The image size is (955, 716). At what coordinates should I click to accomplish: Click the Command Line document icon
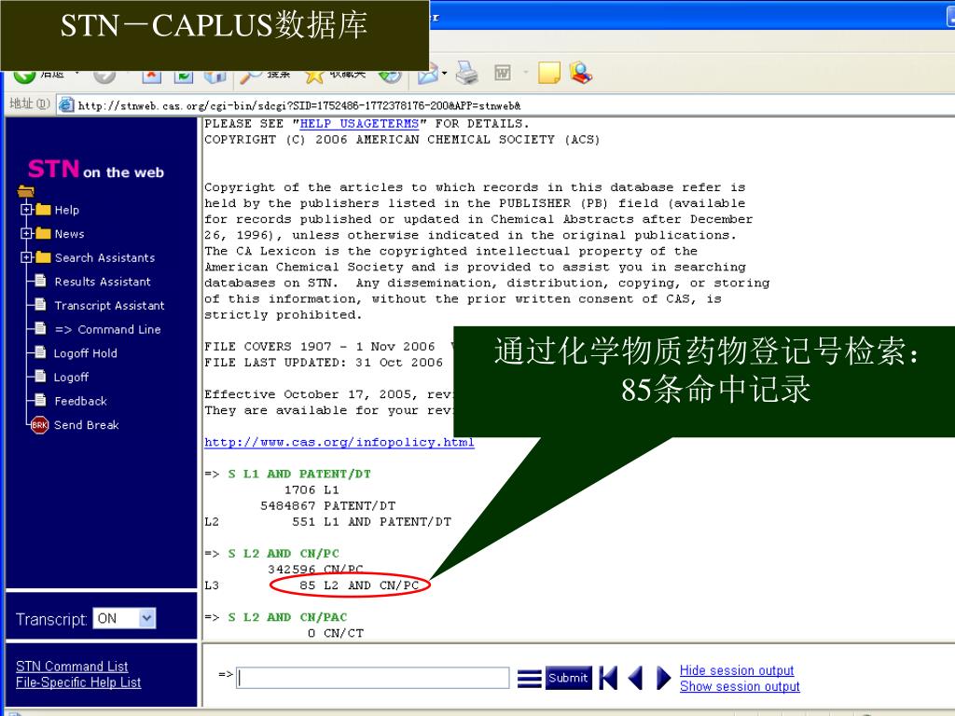tap(40, 328)
